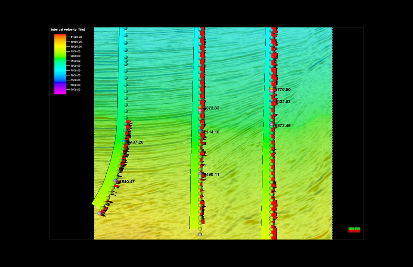The width and height of the screenshot is (413, 267).
Task: Pick the purple marker beside label 490.11
Action: (200, 174)
